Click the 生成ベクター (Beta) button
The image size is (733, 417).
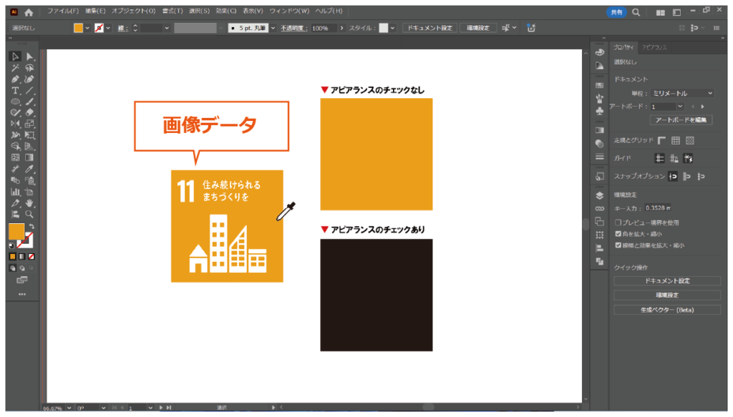(667, 310)
